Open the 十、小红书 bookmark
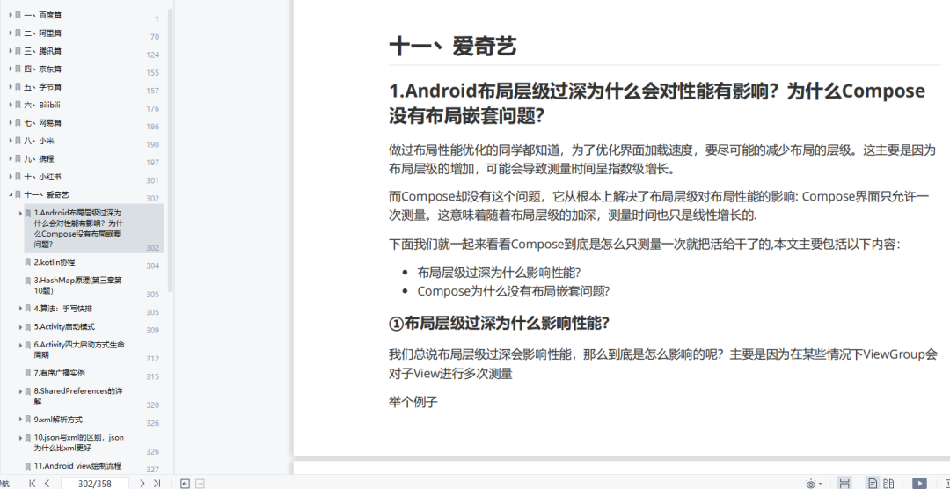The image size is (950, 489). [42, 177]
